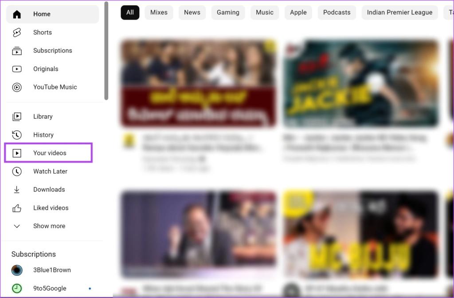The image size is (454, 298).
Task: Click the Your videos play icon
Action: pos(17,153)
